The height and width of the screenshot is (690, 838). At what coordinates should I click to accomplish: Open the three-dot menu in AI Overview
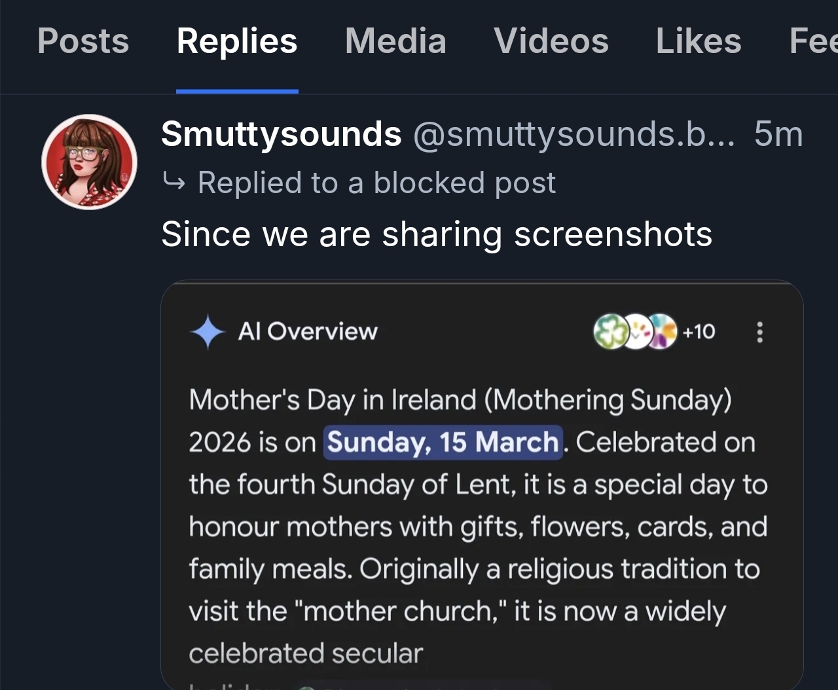click(759, 332)
